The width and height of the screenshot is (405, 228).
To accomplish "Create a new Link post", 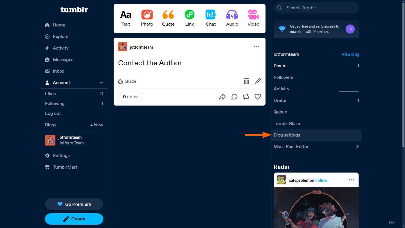I will (x=190, y=18).
